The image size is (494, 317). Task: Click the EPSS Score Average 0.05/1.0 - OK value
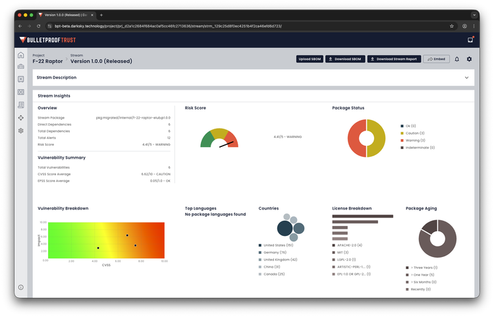(x=160, y=181)
